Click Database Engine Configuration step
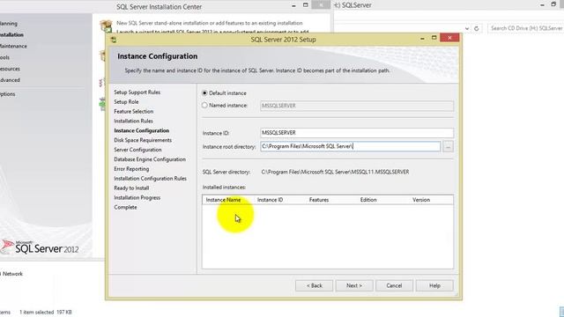Viewport: 564px width, 317px height. (150, 159)
